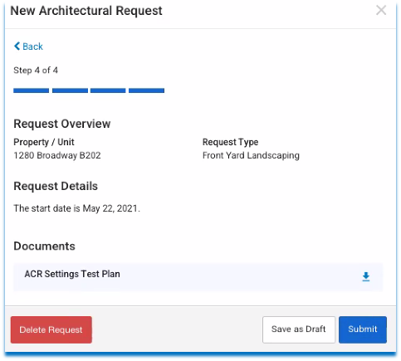Go back to the previous step

(x=28, y=46)
